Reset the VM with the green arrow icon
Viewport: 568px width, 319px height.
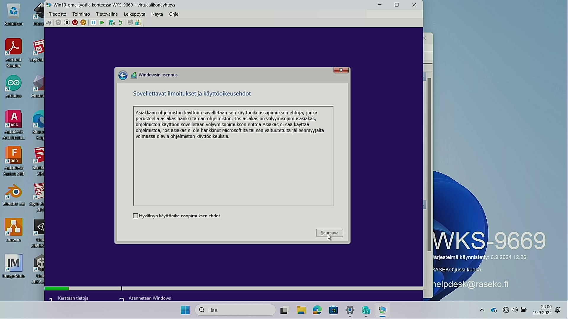(x=102, y=23)
